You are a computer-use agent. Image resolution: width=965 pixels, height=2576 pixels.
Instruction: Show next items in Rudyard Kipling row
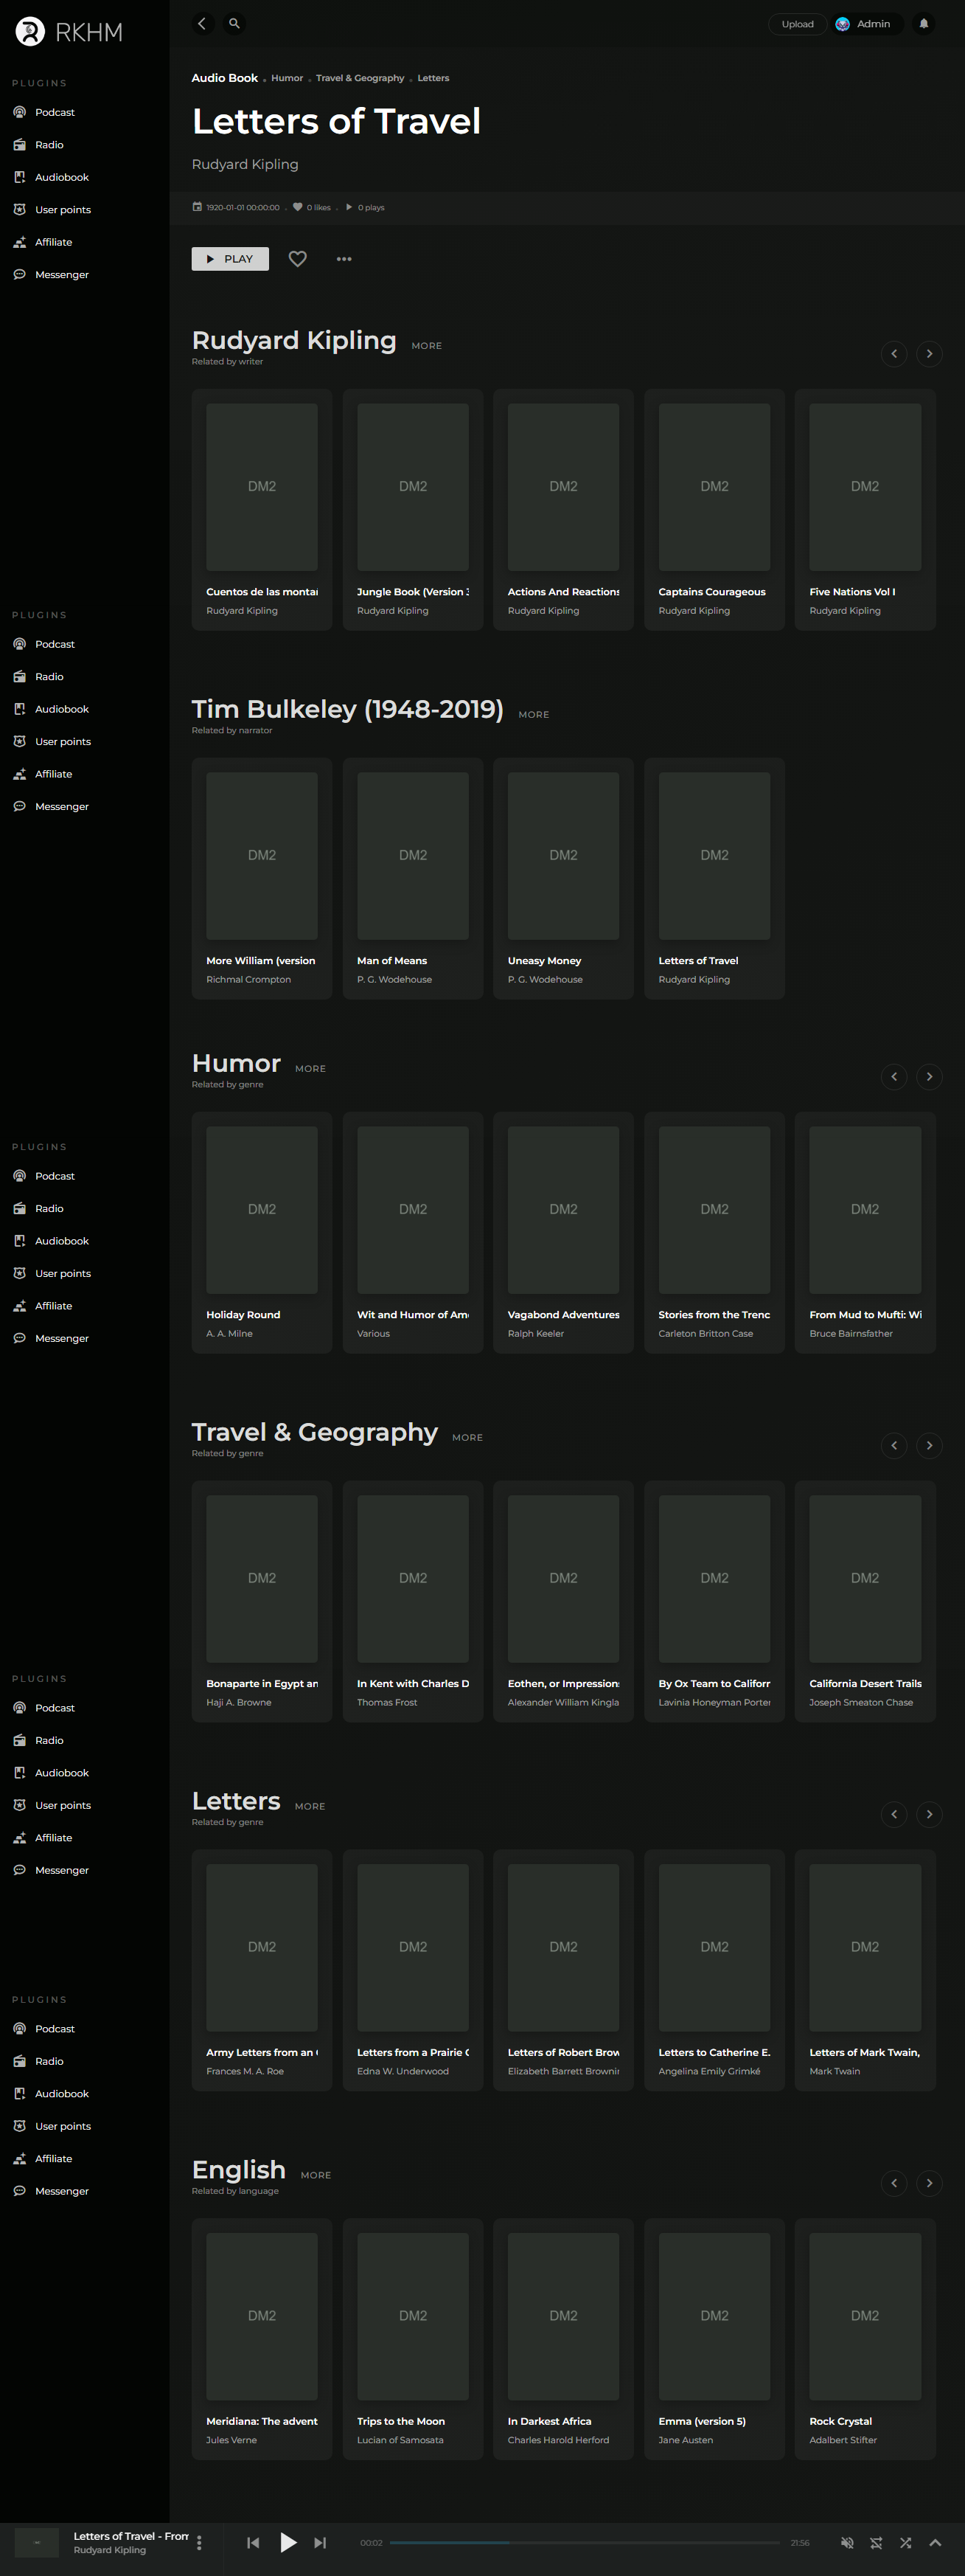(929, 354)
